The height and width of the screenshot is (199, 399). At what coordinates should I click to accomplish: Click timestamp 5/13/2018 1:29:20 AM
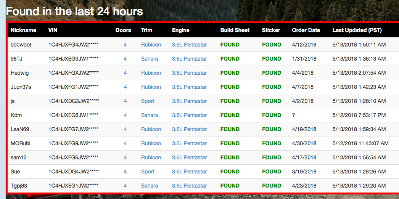click(359, 186)
